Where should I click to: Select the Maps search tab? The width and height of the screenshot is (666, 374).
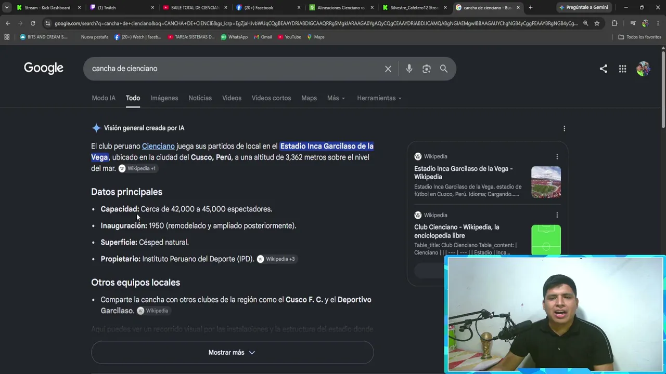pos(309,98)
